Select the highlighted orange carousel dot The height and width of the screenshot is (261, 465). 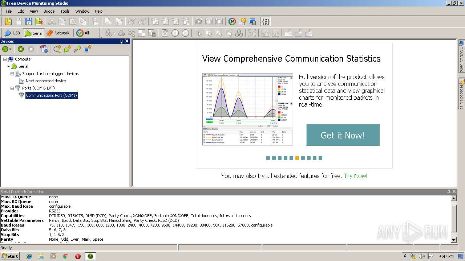tap(297, 158)
